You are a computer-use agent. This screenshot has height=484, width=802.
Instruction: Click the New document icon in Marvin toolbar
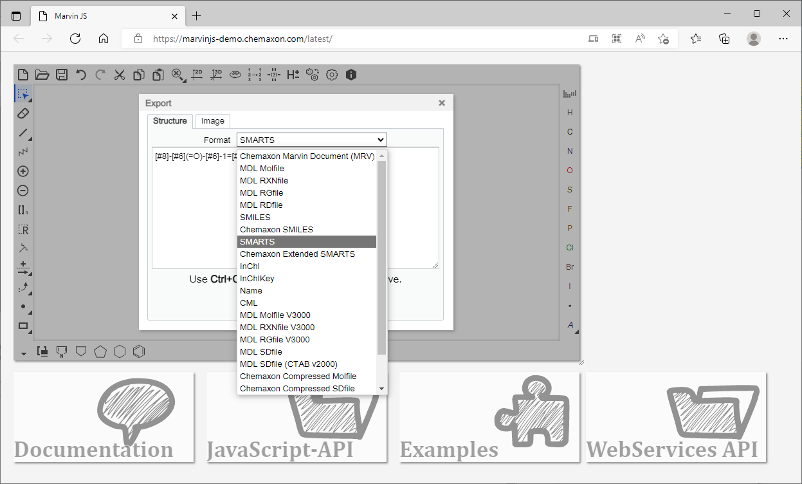(x=23, y=75)
